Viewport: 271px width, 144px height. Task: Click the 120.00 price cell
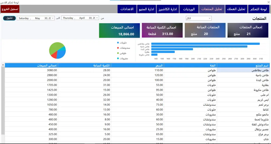click(137, 75)
